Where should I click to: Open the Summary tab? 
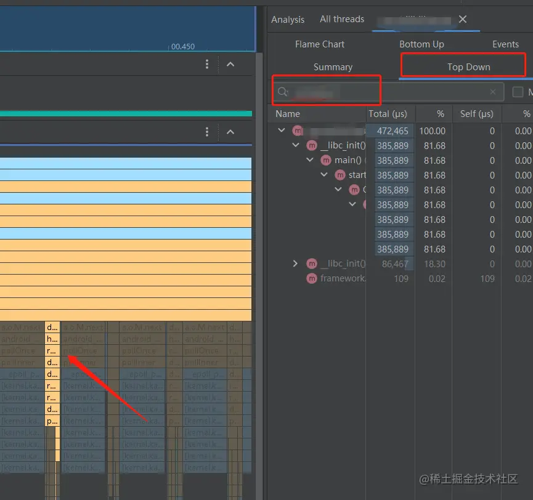click(333, 67)
